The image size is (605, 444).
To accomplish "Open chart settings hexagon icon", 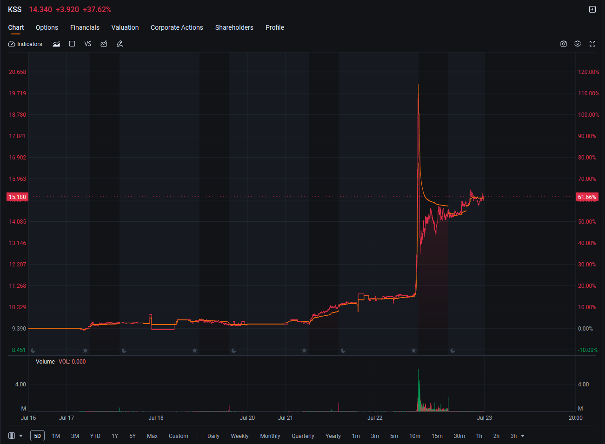I will click(x=578, y=44).
